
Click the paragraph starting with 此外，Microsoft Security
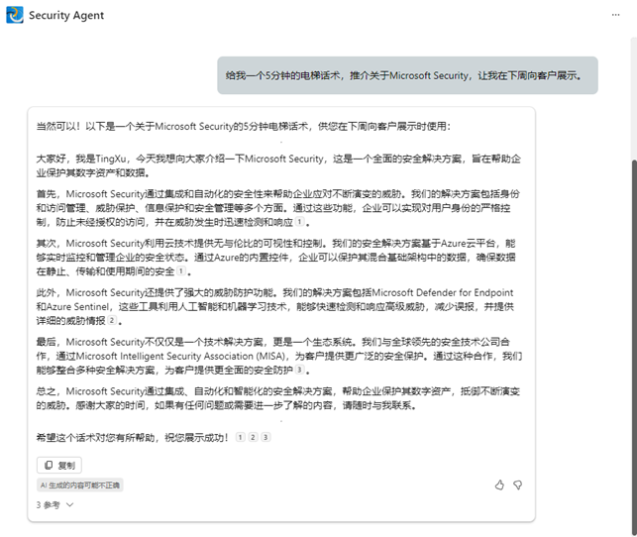pyautogui.click(x=275, y=307)
